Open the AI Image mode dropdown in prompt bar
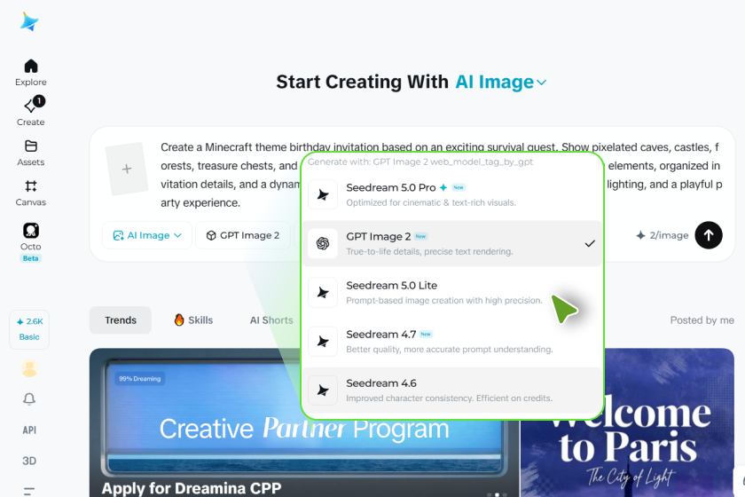Viewport: 745px width, 497px height. (147, 235)
